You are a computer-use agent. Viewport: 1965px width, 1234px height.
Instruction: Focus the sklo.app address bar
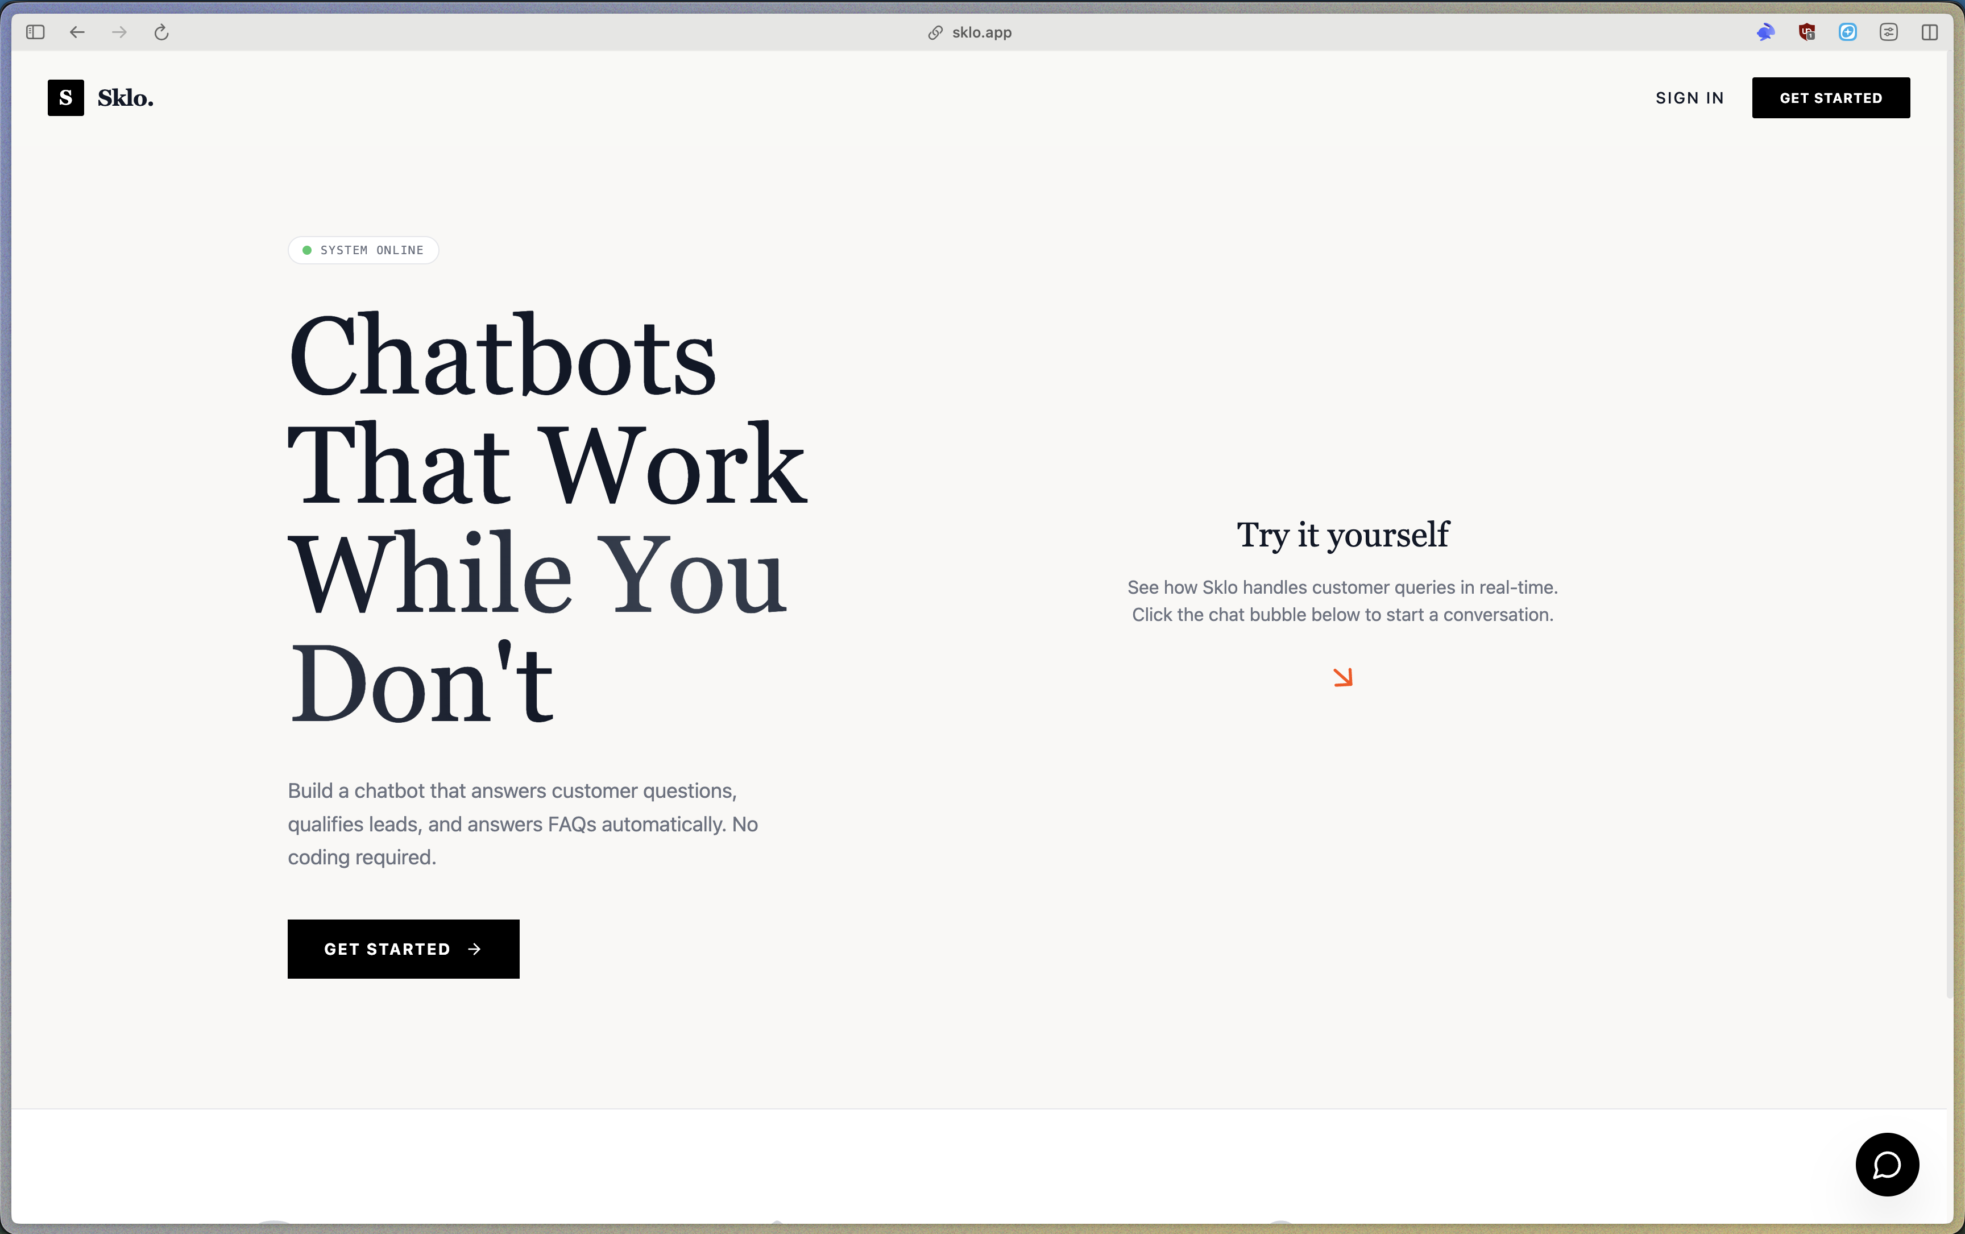(x=982, y=32)
